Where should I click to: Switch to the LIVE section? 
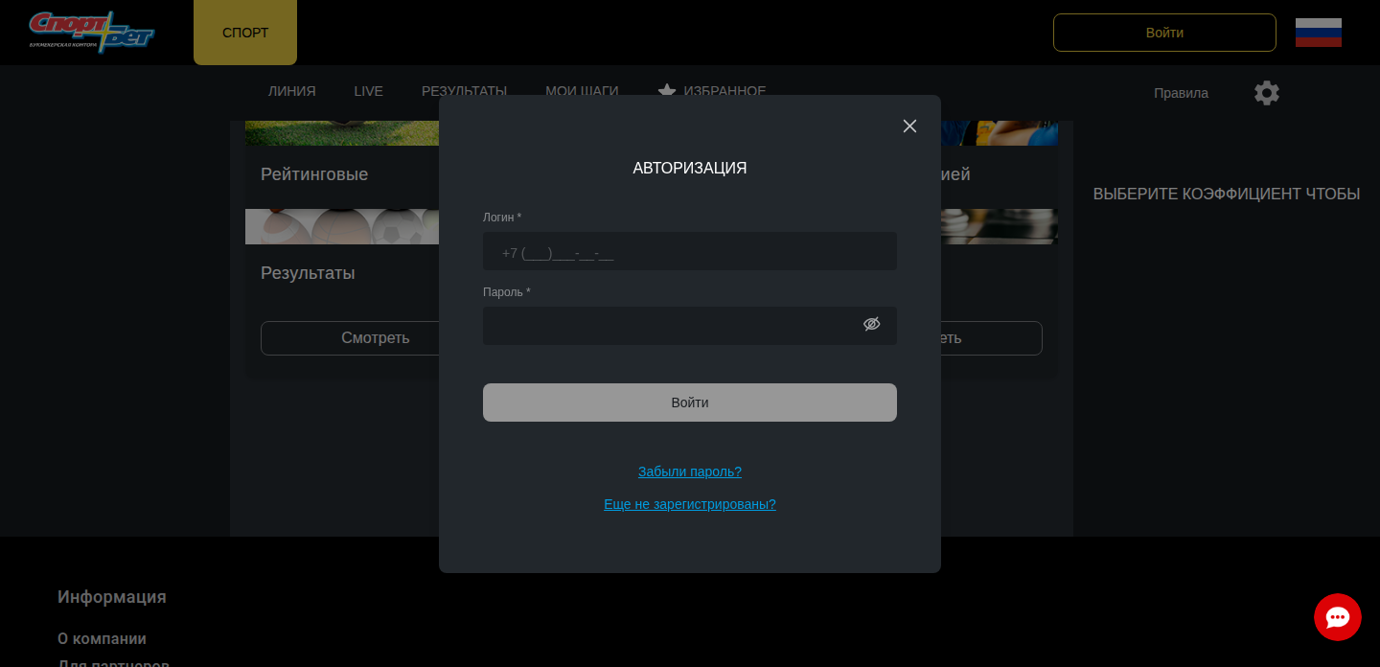368,91
